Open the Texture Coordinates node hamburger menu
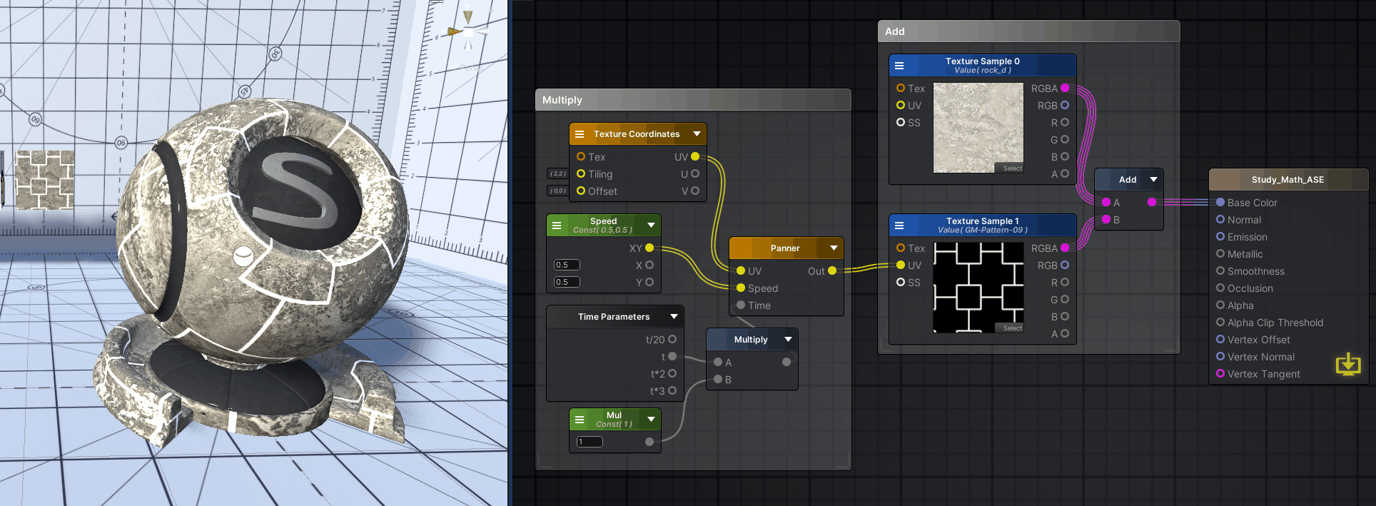Viewport: 1376px width, 506px height. pos(580,134)
